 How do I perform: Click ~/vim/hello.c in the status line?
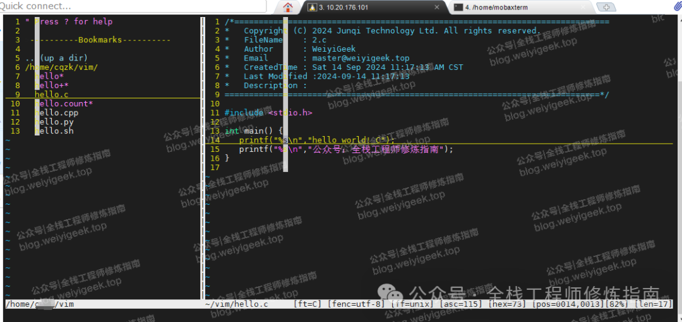tap(236, 304)
